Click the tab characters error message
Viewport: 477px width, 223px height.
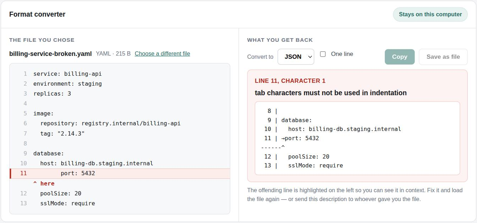[x=331, y=93]
